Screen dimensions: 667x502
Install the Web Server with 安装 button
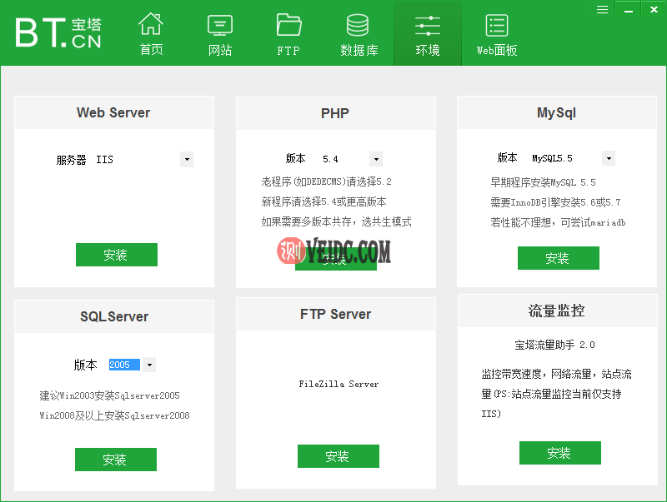click(x=116, y=255)
